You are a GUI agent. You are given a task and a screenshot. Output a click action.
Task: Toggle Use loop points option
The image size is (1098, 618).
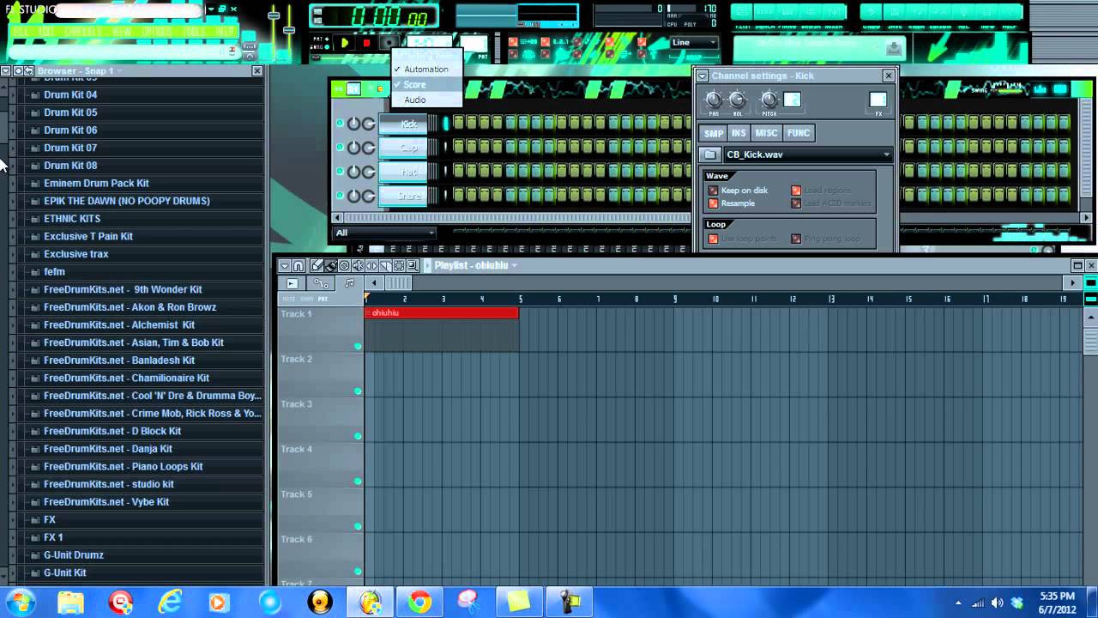tap(713, 239)
